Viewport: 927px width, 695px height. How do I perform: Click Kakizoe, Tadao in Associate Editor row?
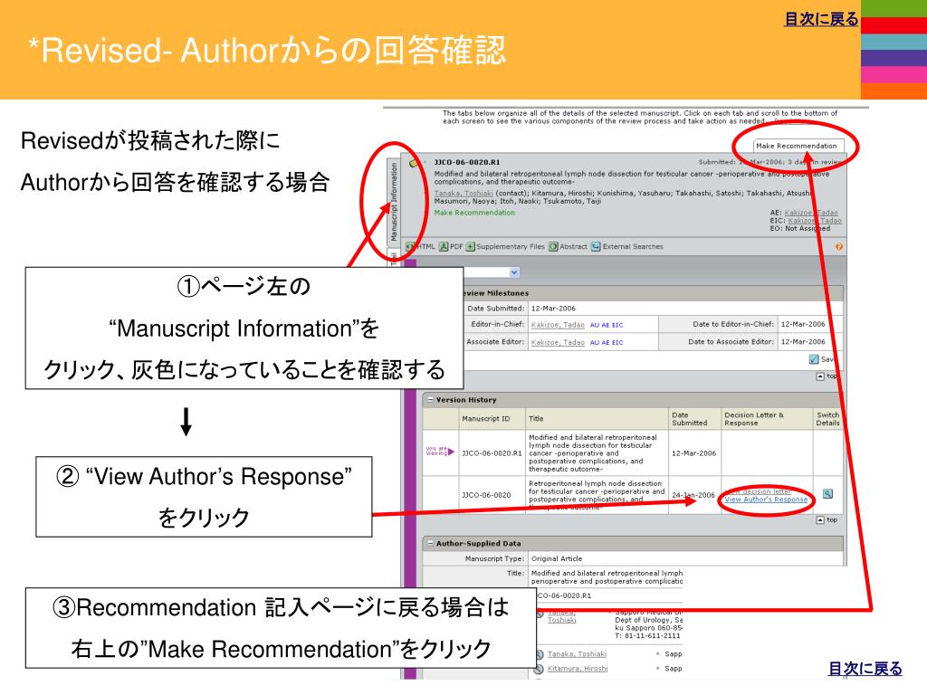coord(558,343)
